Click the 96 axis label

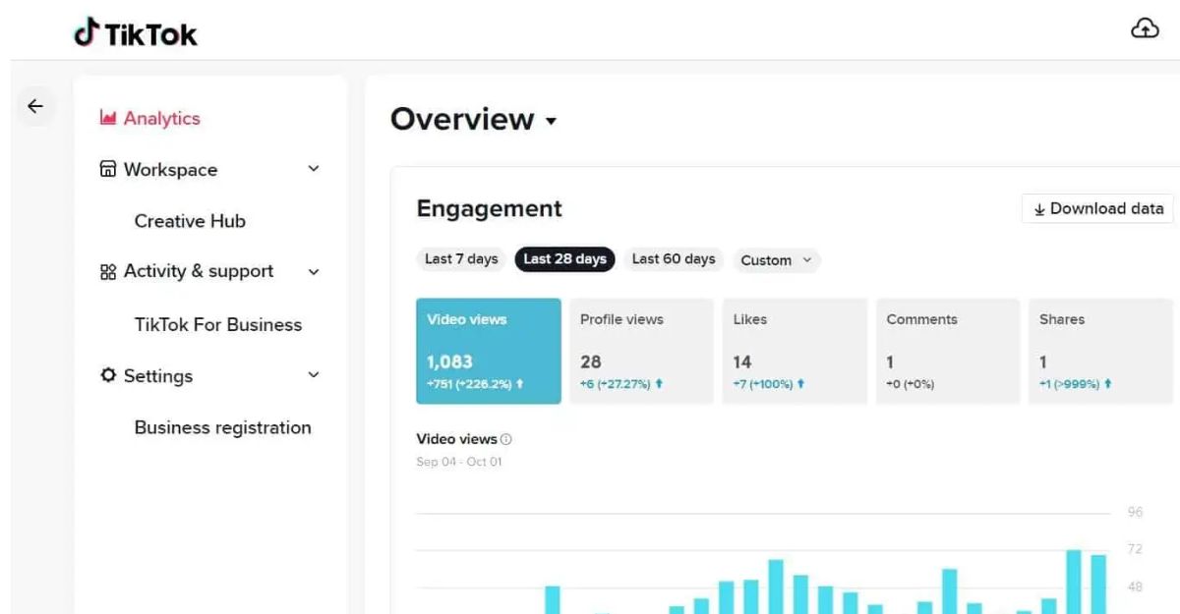(x=1136, y=513)
